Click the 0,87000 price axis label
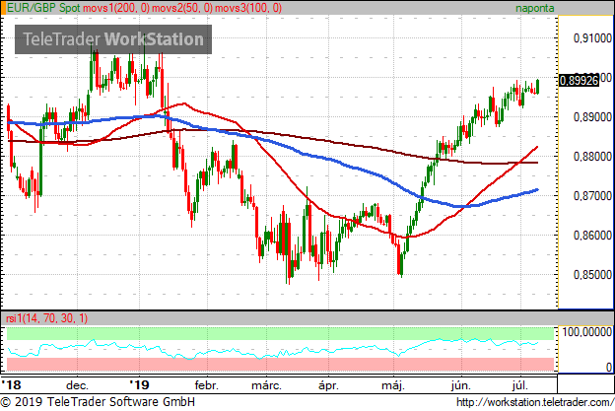Viewport: 615px width, 411px height. 592,196
